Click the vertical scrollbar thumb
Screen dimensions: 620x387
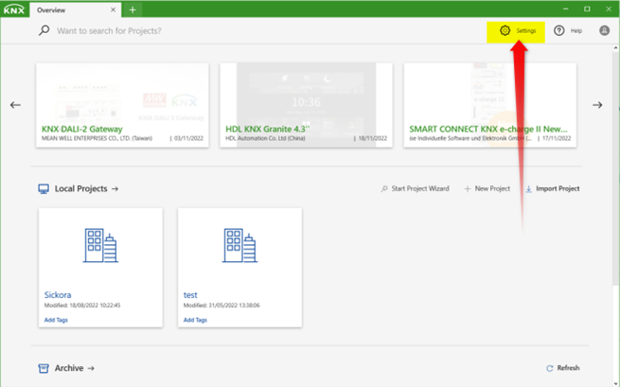click(x=615, y=168)
